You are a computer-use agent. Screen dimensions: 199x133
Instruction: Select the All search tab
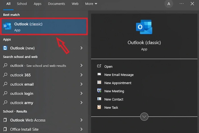tap(8, 4)
